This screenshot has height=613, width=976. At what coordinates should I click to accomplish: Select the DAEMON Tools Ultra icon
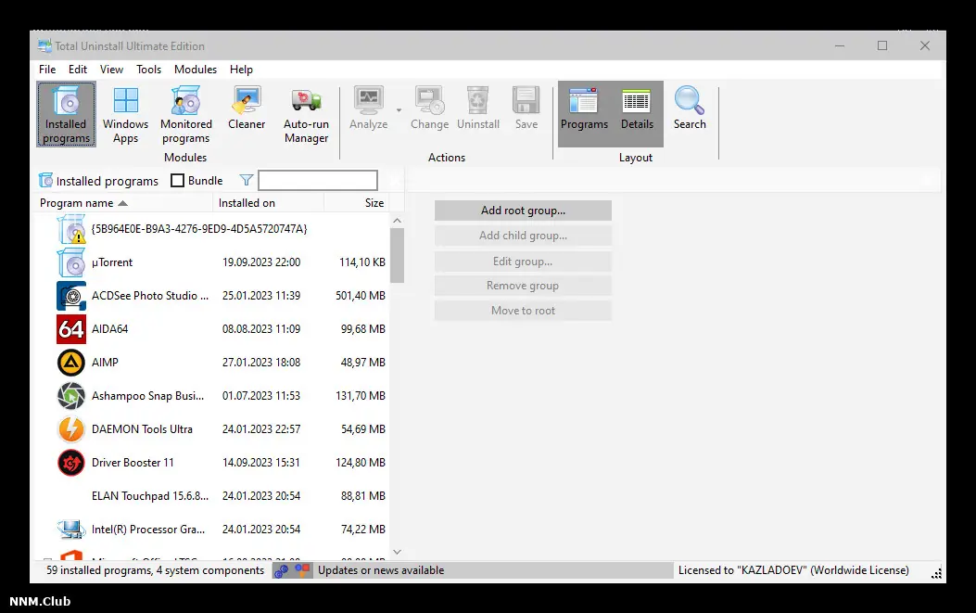coord(71,429)
